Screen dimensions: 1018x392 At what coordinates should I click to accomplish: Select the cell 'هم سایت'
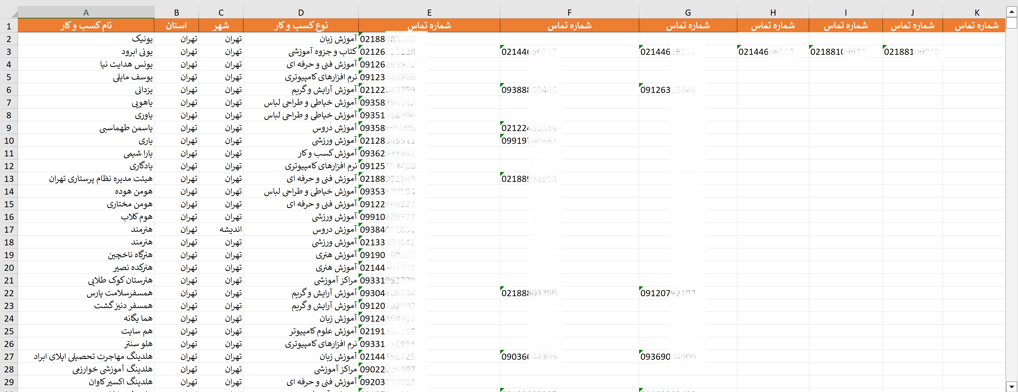click(x=86, y=331)
